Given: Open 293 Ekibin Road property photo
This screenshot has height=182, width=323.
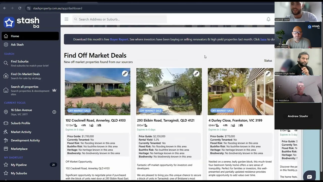Looking at the screenshot, I should 169,92.
